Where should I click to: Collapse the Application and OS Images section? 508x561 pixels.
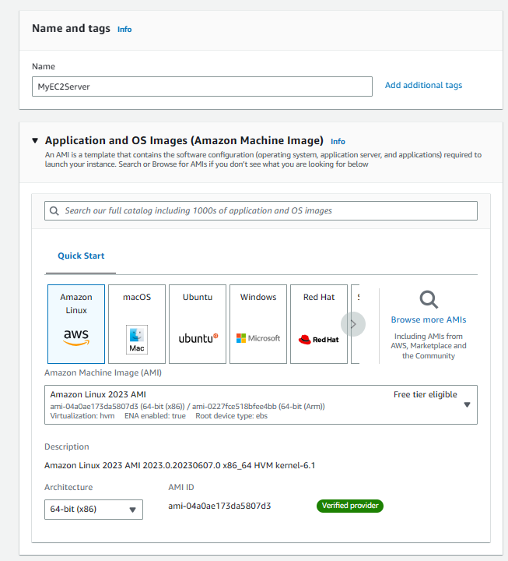[x=35, y=140]
